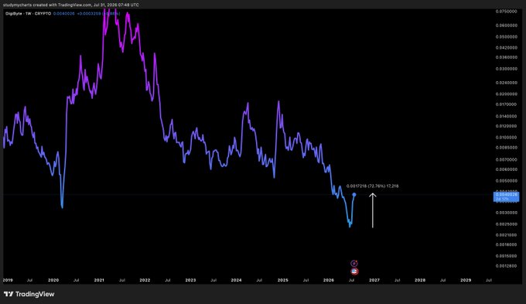Click price axis label 0.0140000
The width and height of the screenshot is (526, 304).
point(506,116)
